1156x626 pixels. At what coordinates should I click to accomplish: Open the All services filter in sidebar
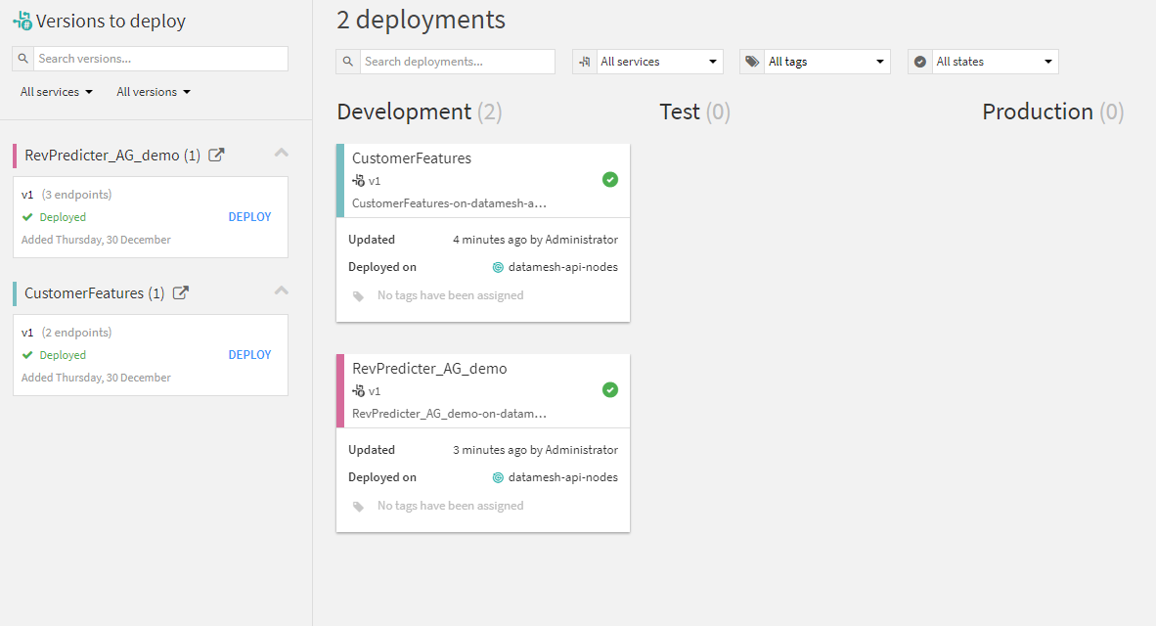click(57, 92)
